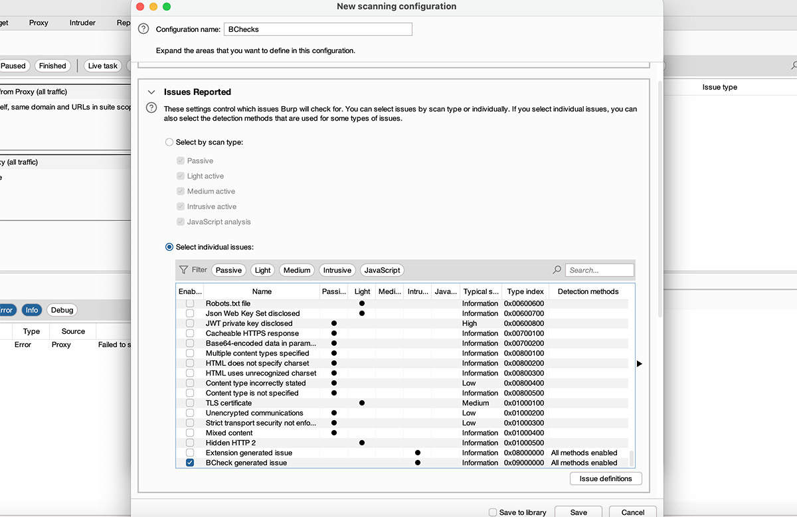The width and height of the screenshot is (797, 517).
Task: Collapse the Issues Reported section
Action: pos(151,92)
